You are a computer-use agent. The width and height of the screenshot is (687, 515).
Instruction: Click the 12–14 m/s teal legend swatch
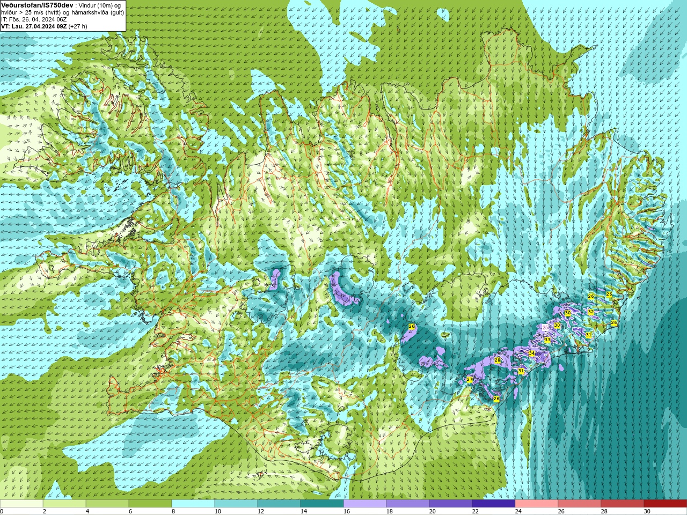[x=279, y=504]
